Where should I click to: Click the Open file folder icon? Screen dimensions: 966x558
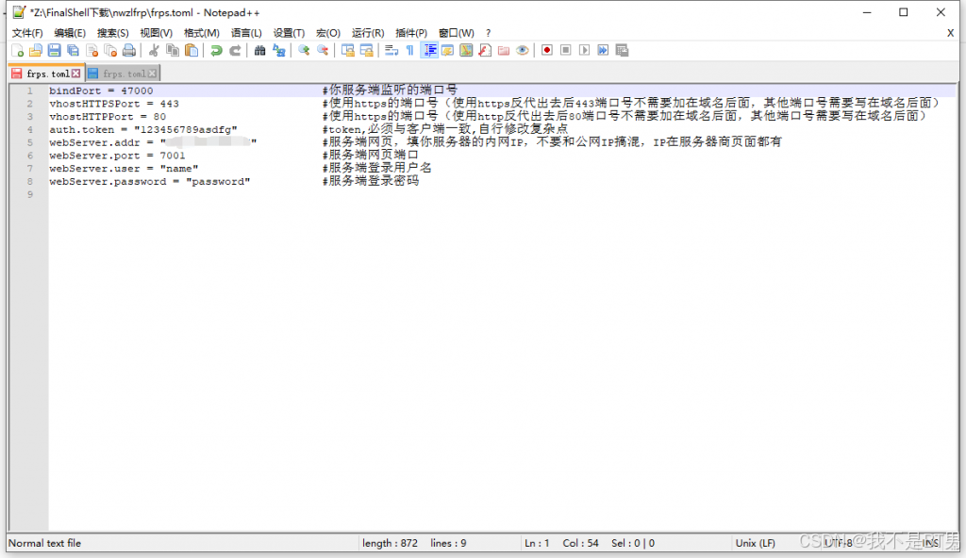(36, 51)
